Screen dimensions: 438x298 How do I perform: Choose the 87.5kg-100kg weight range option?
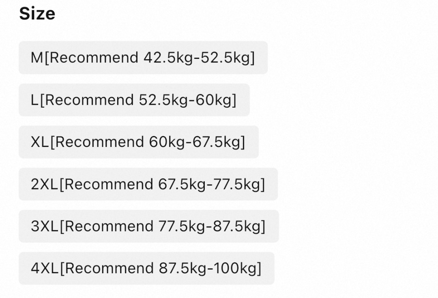[146, 268]
